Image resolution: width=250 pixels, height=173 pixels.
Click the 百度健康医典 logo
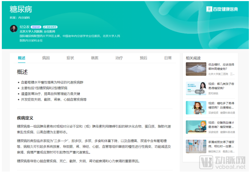tap(222, 9)
